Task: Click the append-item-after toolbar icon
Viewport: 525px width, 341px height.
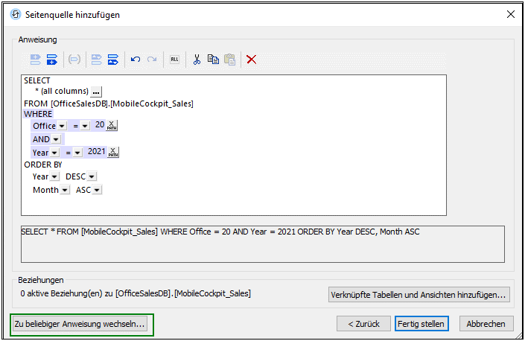Action: coord(52,60)
